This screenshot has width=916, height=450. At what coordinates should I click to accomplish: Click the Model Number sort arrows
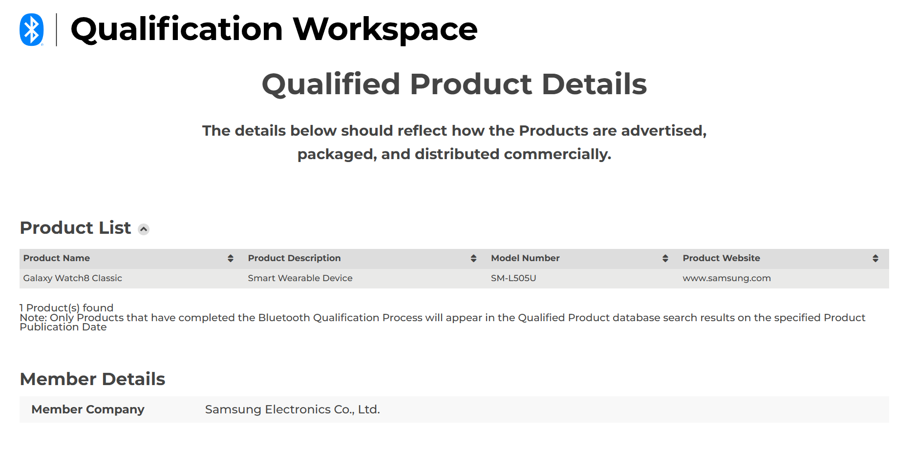(665, 258)
